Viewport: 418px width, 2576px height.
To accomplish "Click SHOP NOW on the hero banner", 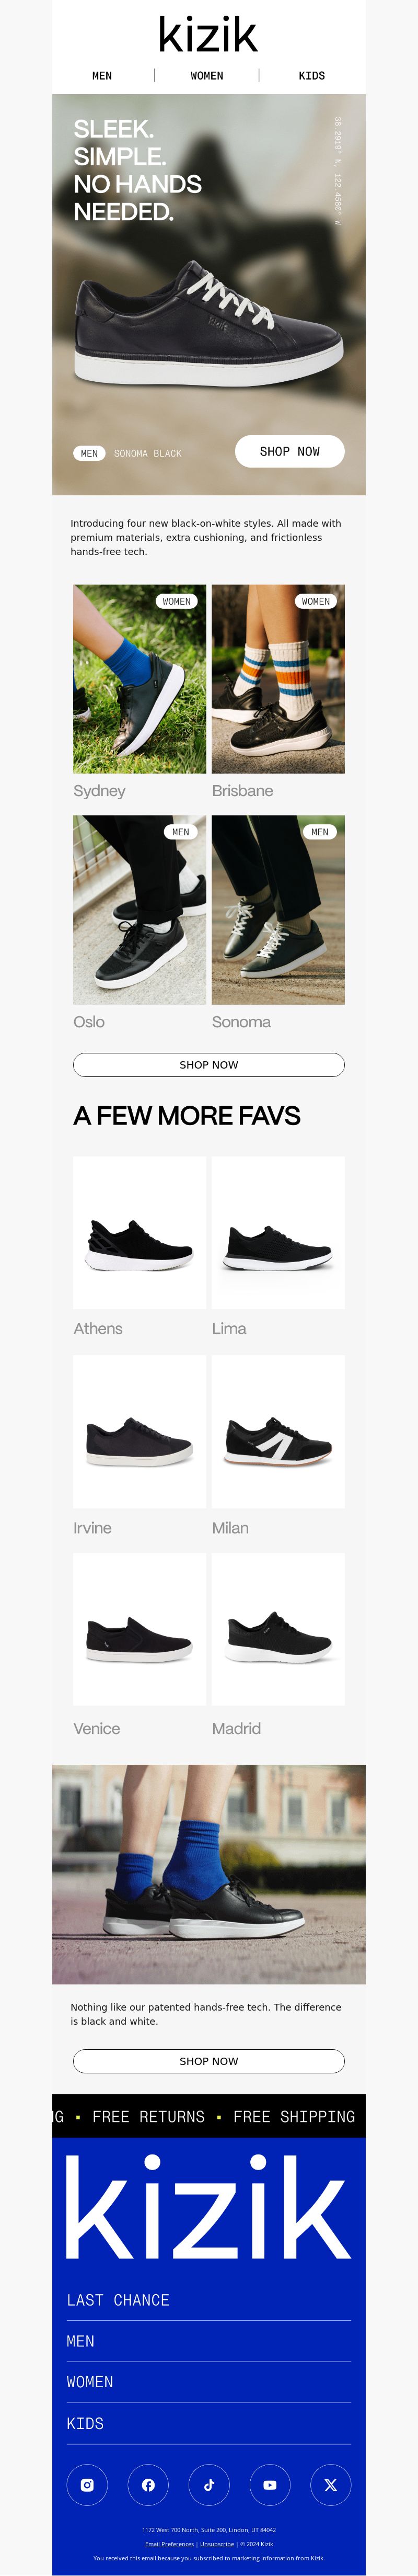I will [x=290, y=451].
